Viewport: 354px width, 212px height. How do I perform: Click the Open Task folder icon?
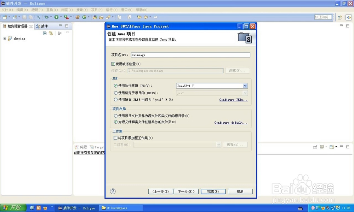pyautogui.click(x=101, y=17)
